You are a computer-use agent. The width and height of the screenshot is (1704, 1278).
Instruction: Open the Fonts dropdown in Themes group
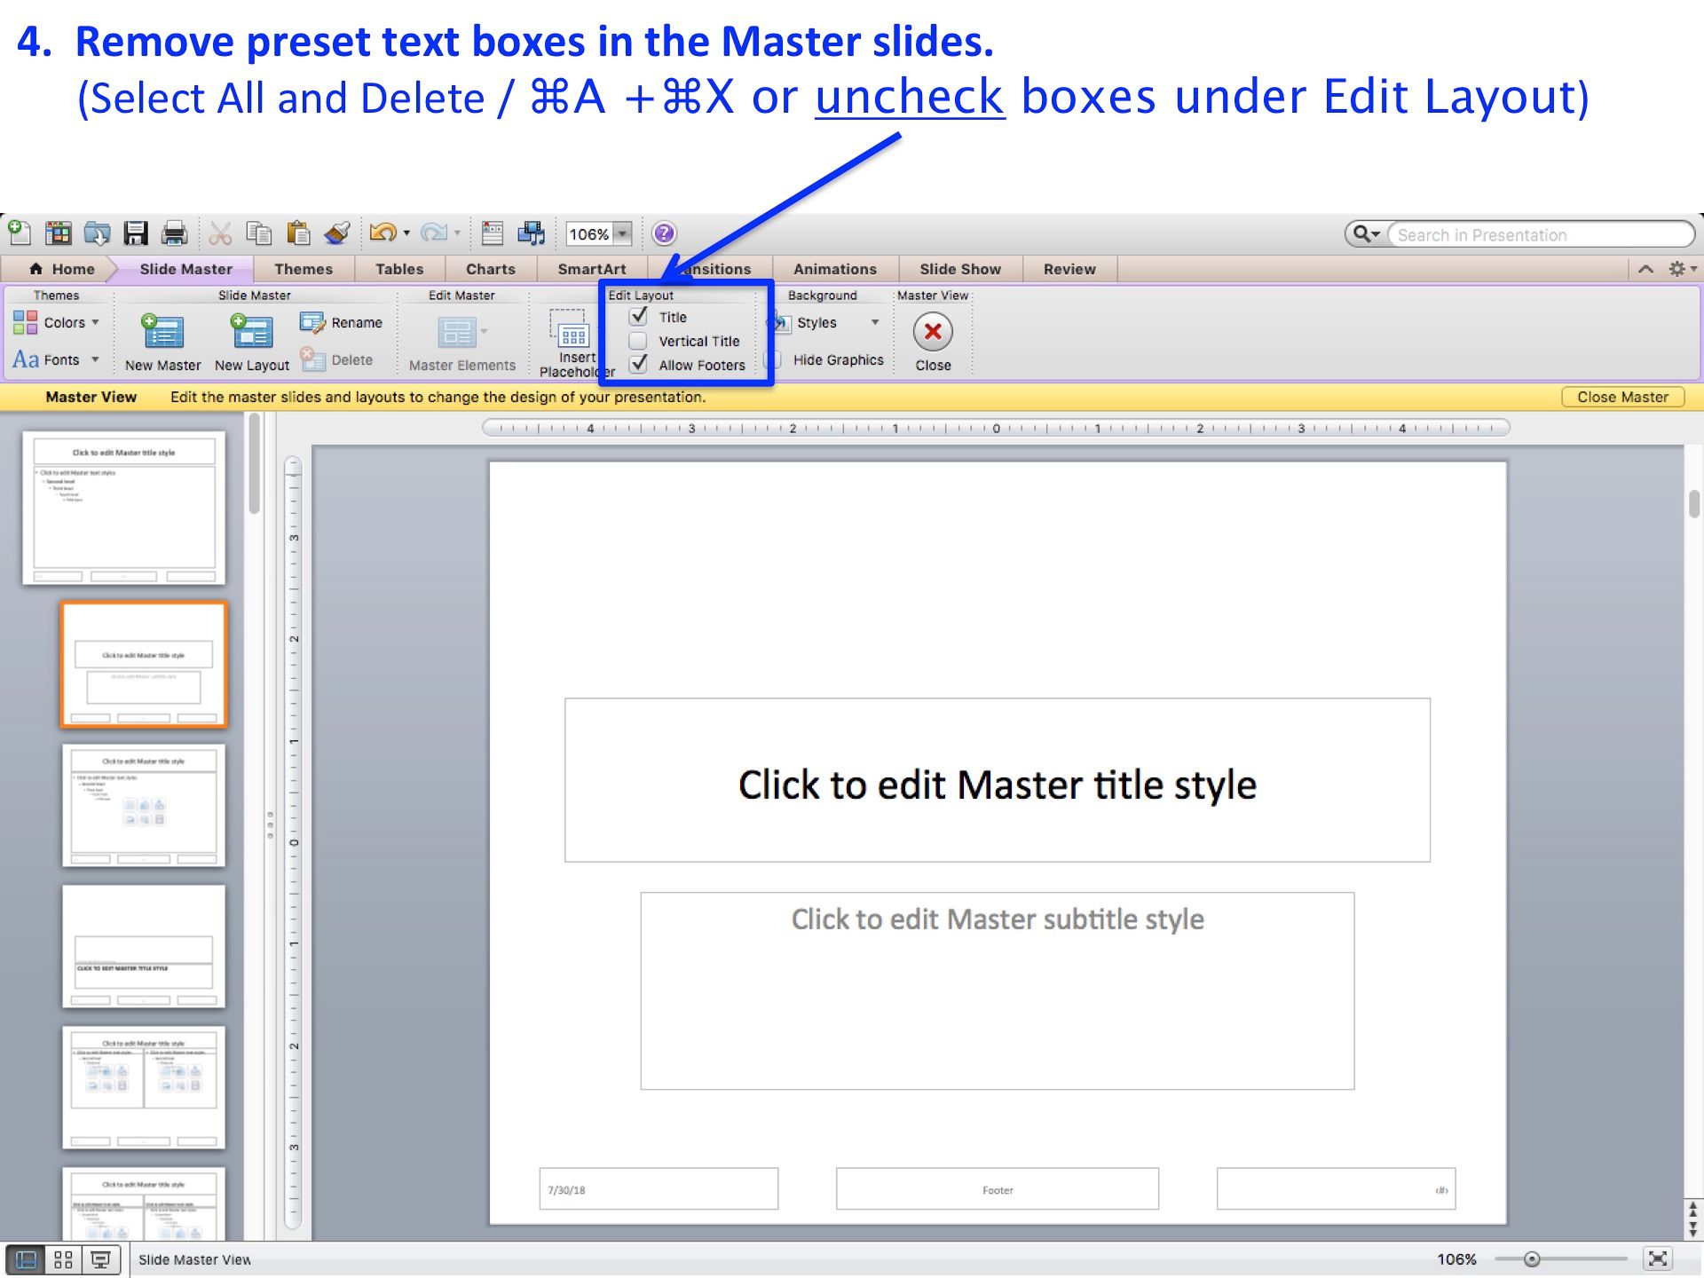(x=96, y=359)
